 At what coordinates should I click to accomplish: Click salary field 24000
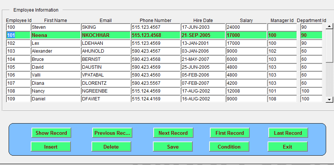pos(246,27)
